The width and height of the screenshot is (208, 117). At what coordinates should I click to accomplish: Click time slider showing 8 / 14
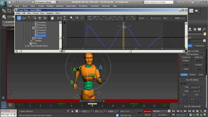[x=92, y=101]
